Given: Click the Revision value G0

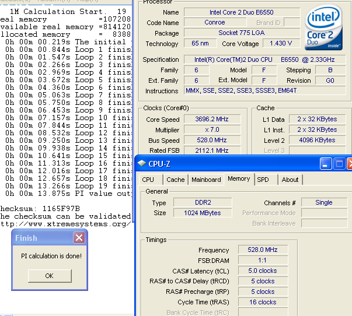Looking at the screenshot, I should coord(330,80).
